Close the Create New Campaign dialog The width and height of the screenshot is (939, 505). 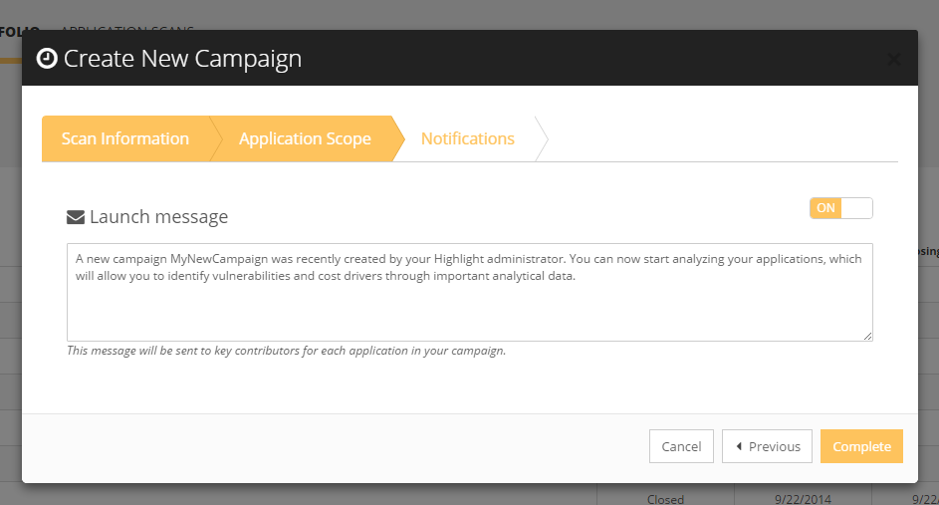click(893, 60)
